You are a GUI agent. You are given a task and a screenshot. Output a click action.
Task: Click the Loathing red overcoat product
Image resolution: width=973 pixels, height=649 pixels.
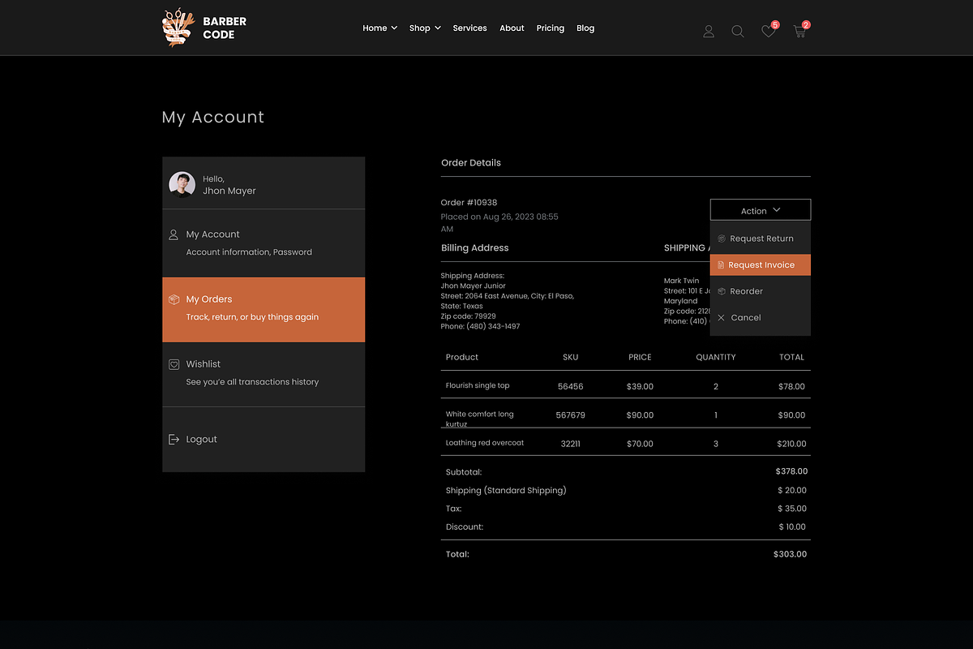point(485,443)
